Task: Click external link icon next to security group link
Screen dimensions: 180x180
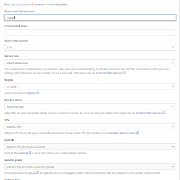Action: coord(38,173)
